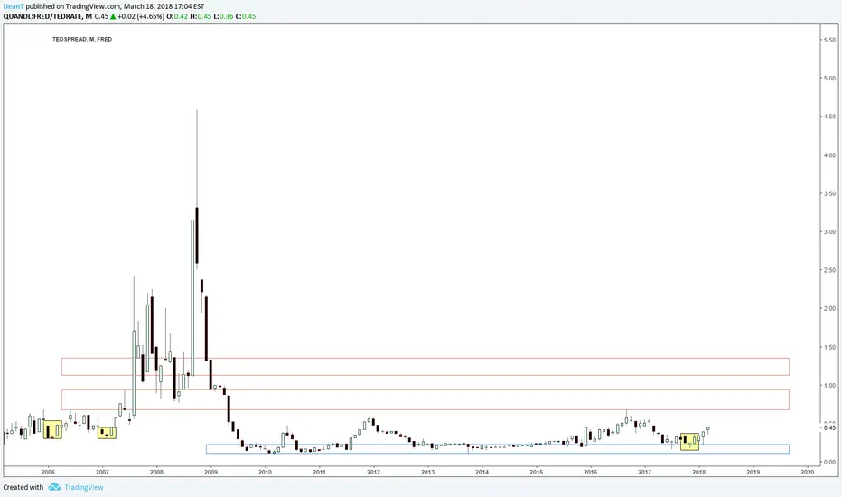Click the L:0.36 low value
The image size is (842, 497).
223,16
